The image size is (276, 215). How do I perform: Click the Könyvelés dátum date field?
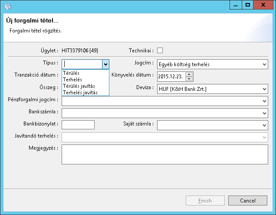(171, 77)
